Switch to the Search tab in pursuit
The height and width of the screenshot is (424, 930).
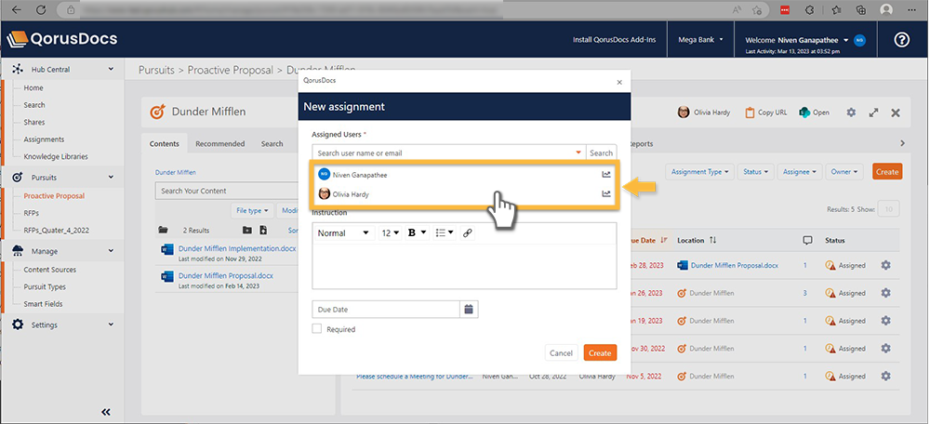point(272,143)
